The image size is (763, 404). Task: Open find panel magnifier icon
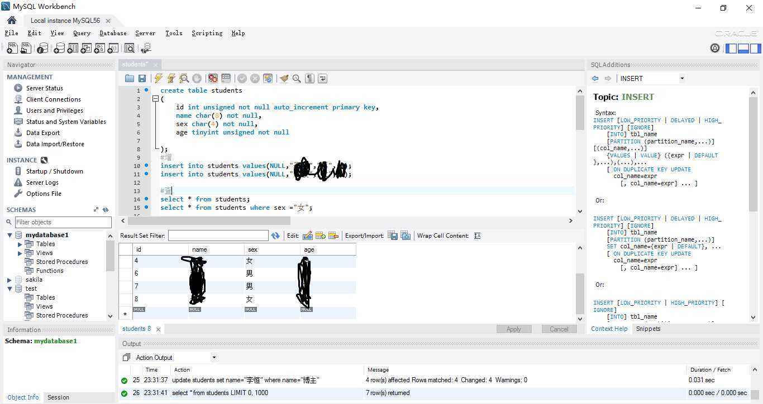click(297, 79)
